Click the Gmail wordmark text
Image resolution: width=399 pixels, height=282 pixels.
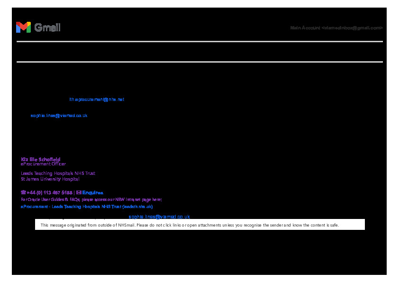47,27
